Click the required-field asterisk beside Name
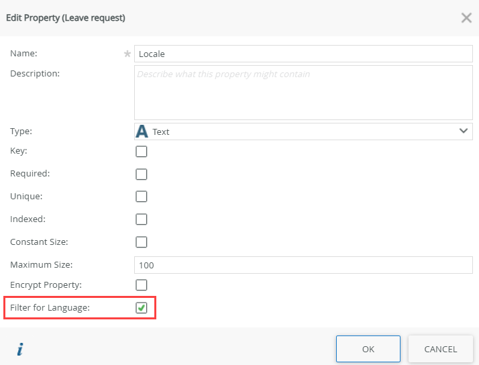This screenshot has width=479, height=365. click(x=127, y=54)
